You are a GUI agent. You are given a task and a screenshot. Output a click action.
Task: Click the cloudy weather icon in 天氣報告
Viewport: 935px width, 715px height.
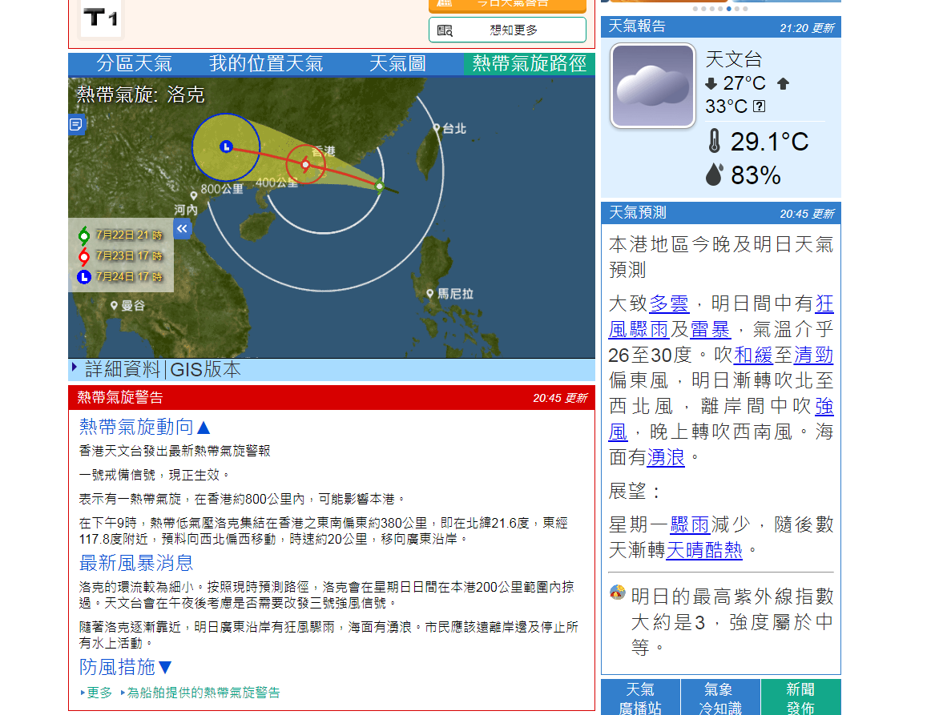tap(652, 86)
